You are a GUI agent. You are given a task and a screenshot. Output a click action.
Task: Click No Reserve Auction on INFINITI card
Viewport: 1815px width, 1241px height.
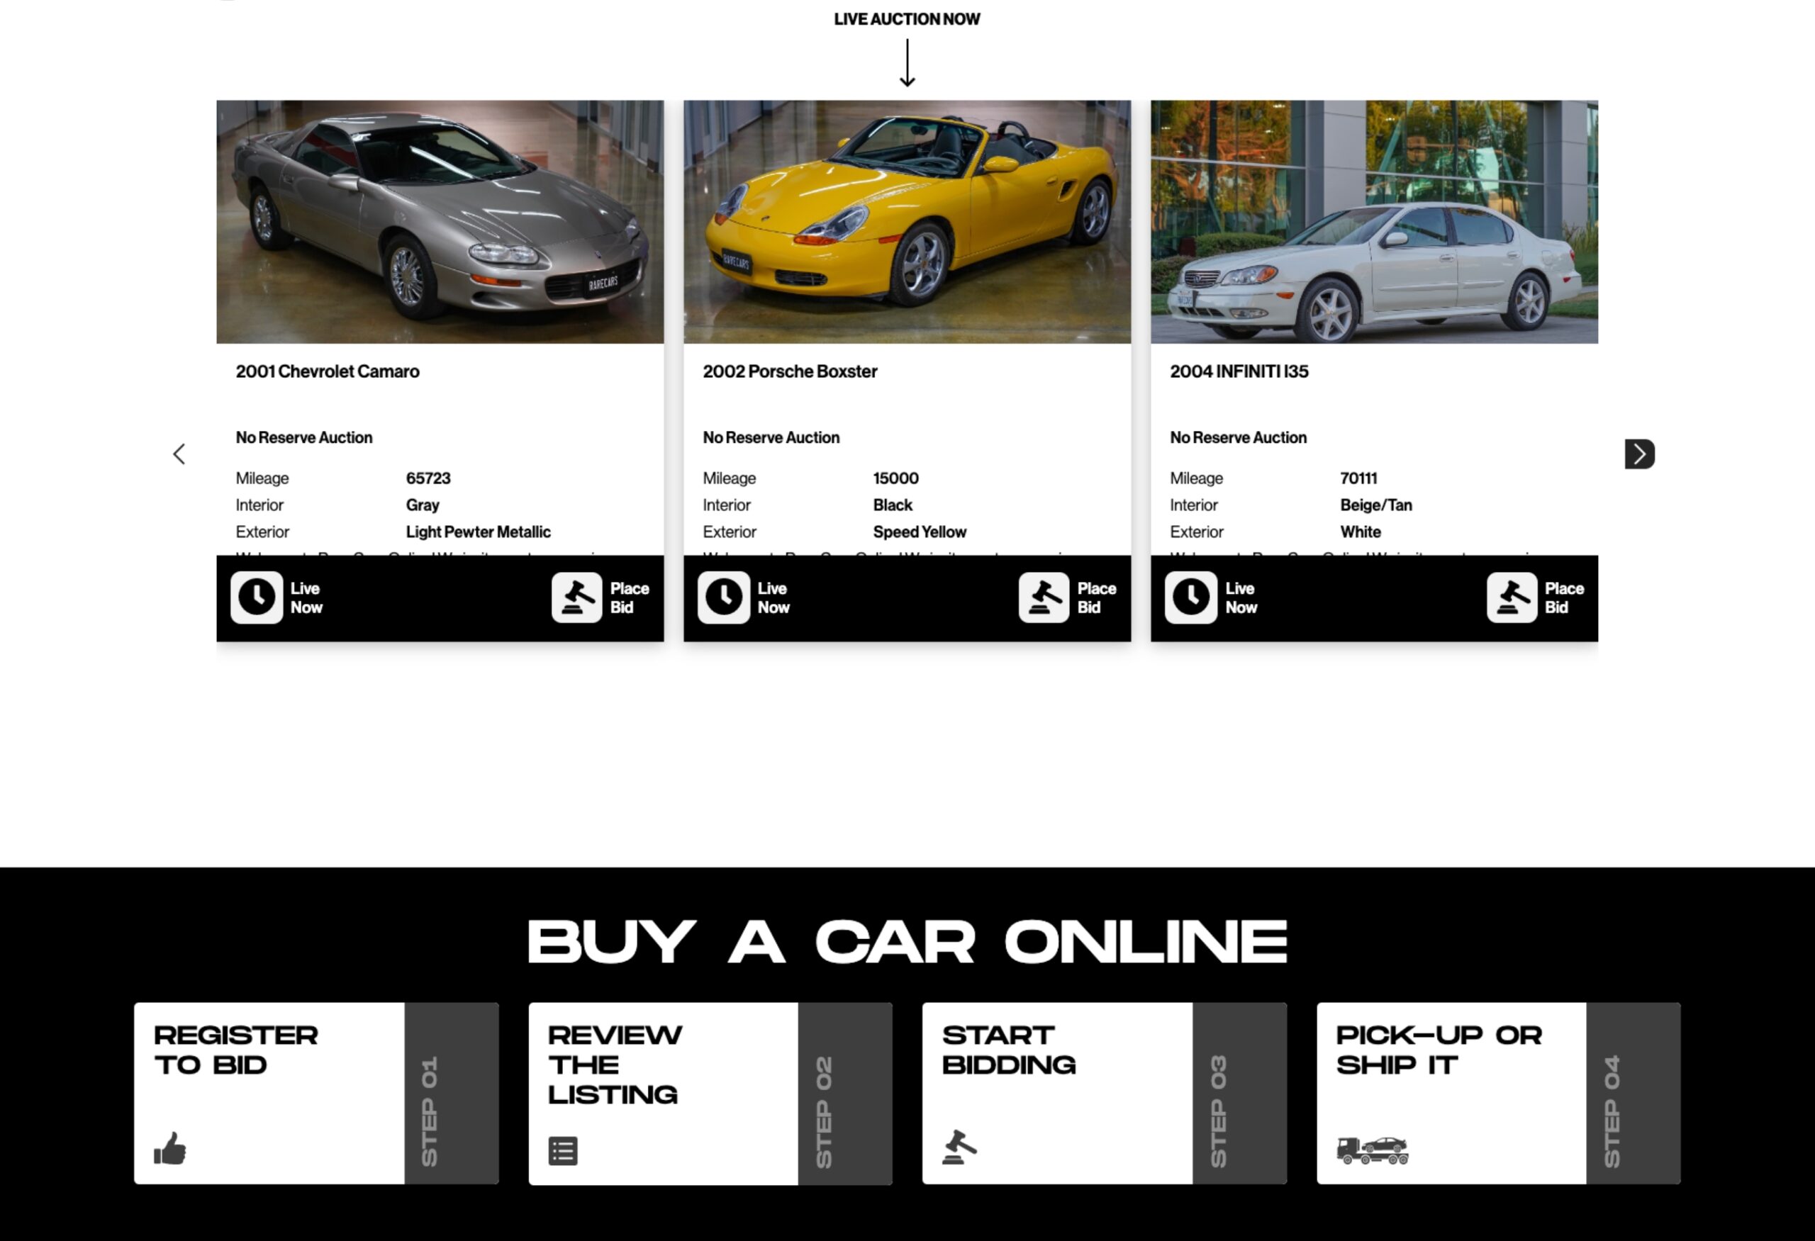tap(1238, 438)
